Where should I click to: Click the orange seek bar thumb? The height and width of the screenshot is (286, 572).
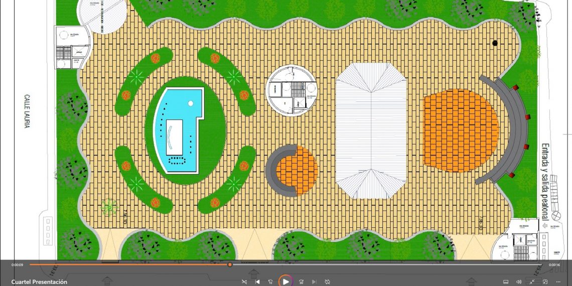tap(230, 264)
